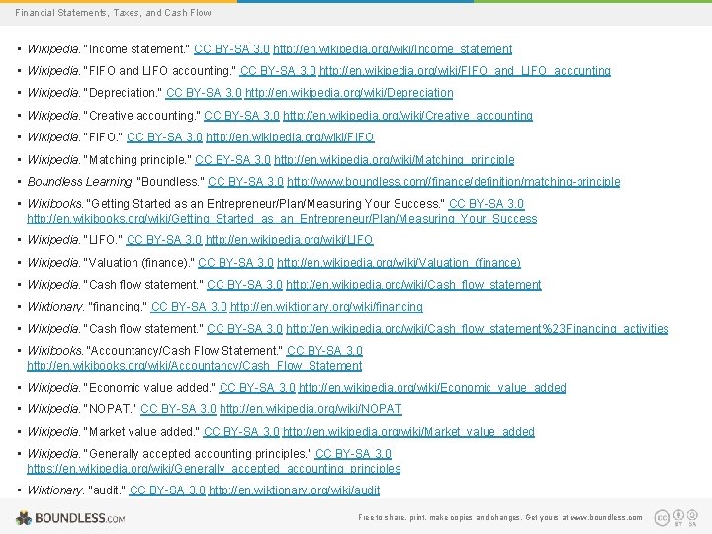Open the Wiktionary audit link
This screenshot has width=712, height=534.
point(294,490)
